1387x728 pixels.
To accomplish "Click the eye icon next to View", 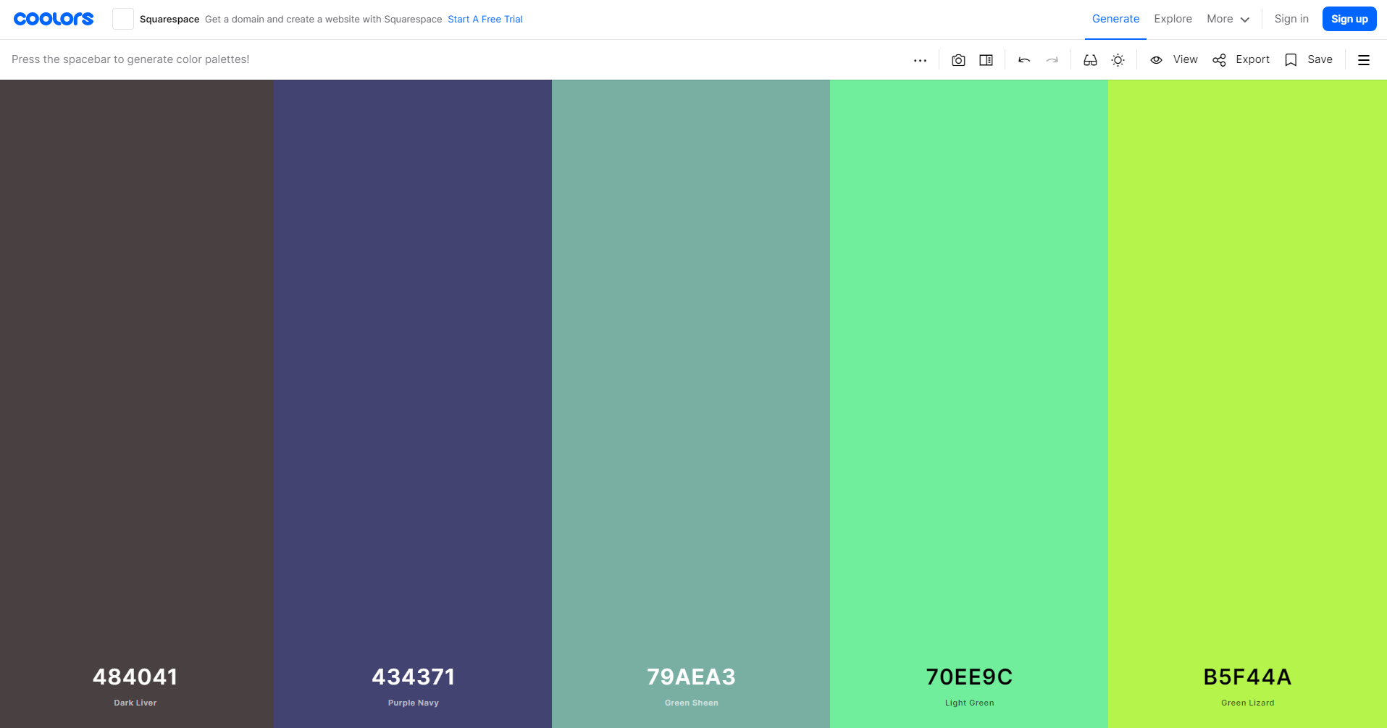I will coord(1157,60).
